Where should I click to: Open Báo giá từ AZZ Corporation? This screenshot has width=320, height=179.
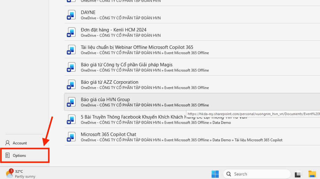click(192, 84)
